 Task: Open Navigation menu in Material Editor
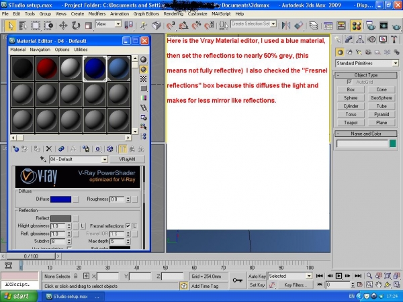tap(40, 50)
